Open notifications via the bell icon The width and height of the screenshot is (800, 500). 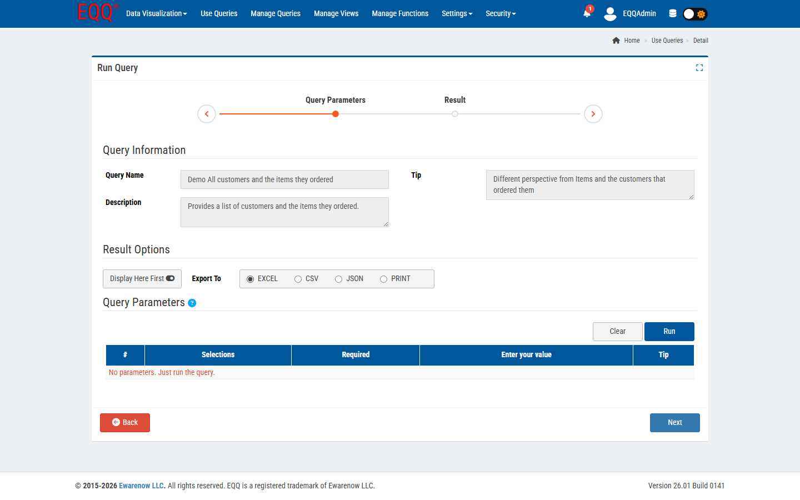[x=587, y=13]
